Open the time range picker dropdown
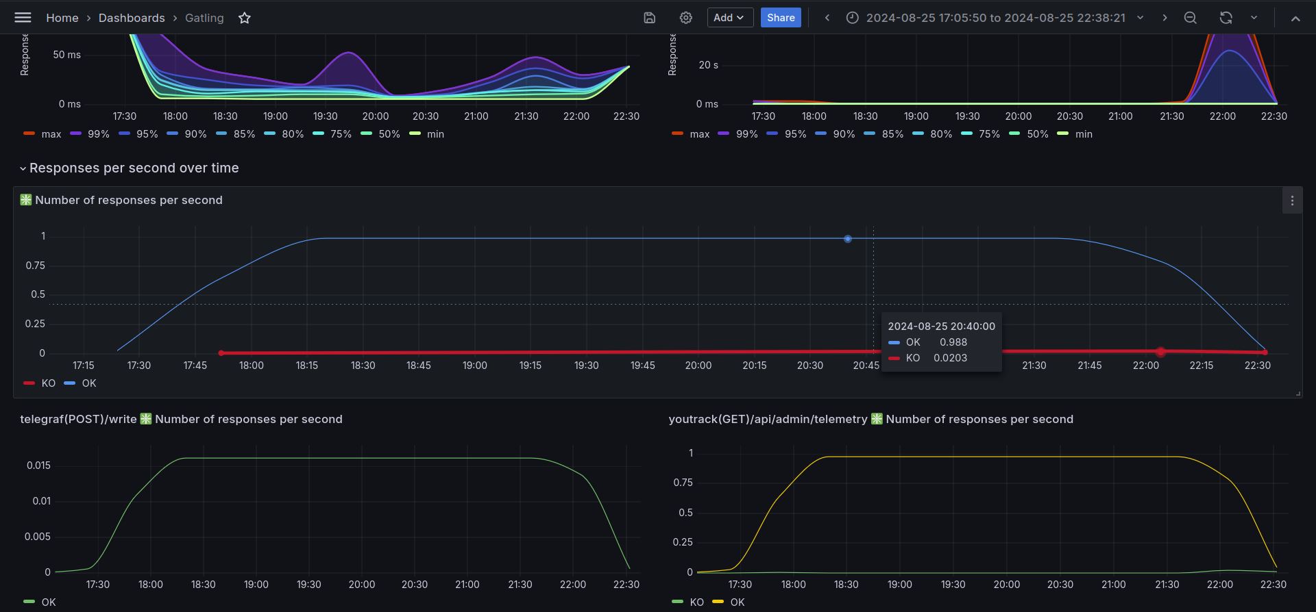Viewport: 1316px width, 612px height. (x=995, y=18)
